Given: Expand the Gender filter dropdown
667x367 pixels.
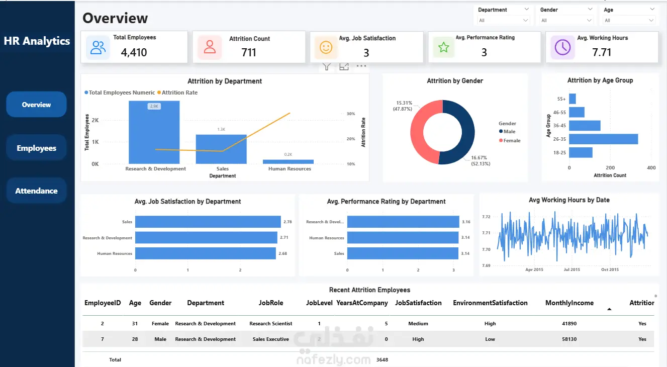Looking at the screenshot, I should 567,21.
